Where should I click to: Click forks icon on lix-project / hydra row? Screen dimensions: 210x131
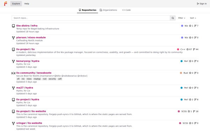coord(195,100)
